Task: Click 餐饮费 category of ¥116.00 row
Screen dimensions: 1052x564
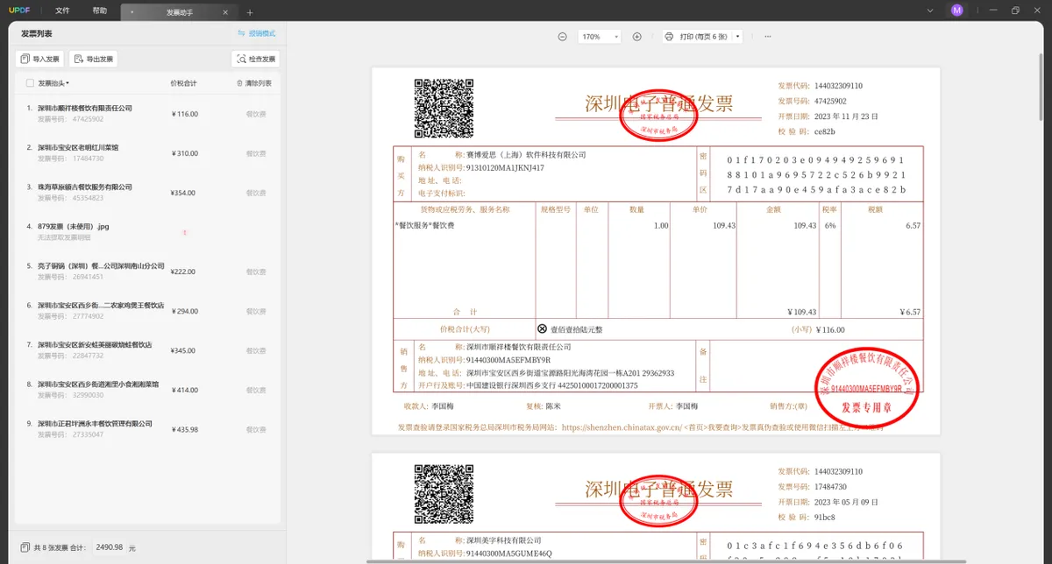Action: click(256, 114)
